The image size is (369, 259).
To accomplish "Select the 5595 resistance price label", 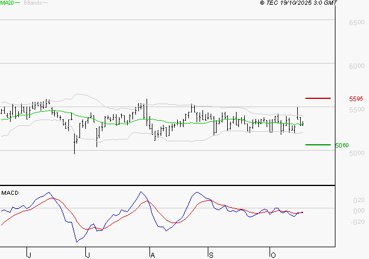I will point(355,99).
